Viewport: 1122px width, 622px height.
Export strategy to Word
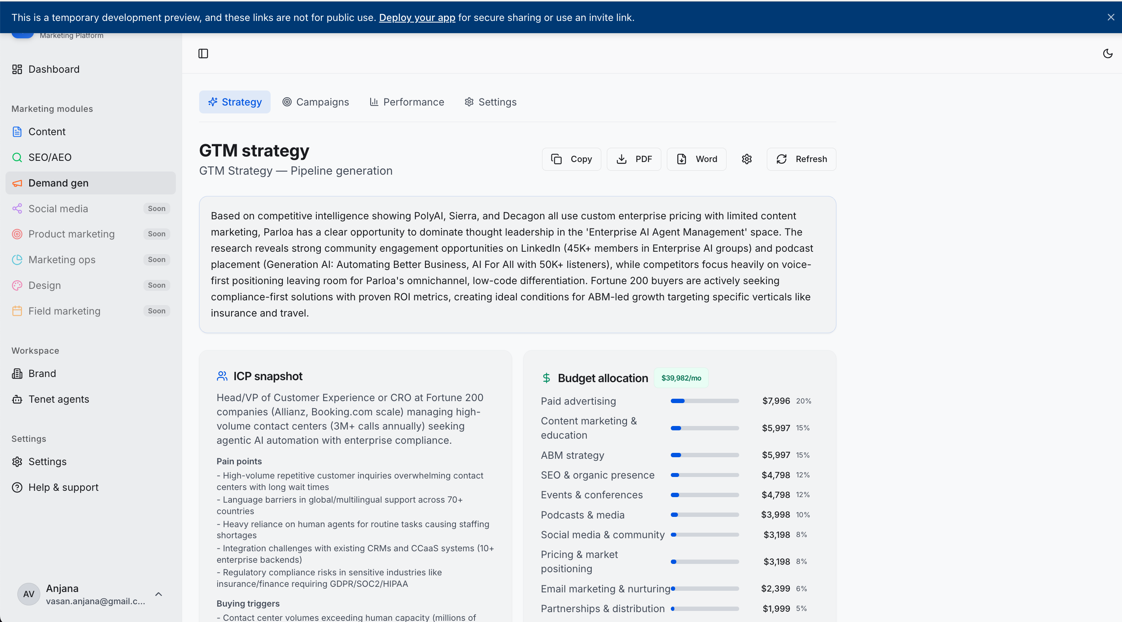point(697,159)
